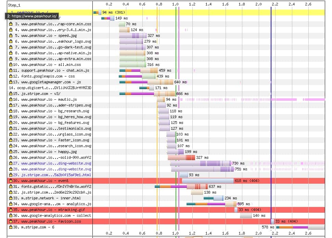The width and height of the screenshot is (332, 238).
Task: Click the 459 ms timing label
Action: [x=165, y=70]
